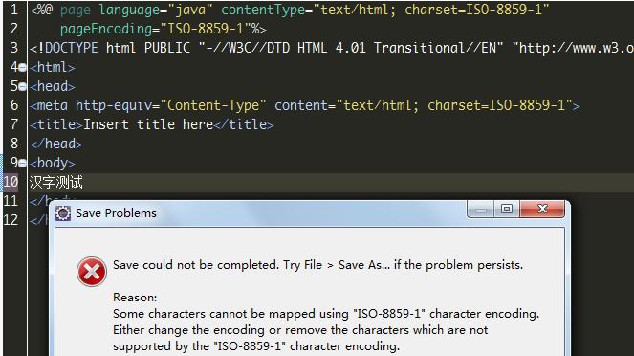The image size is (634, 356).
Task: Maximize the Save Problems dialog
Action: [x=507, y=209]
